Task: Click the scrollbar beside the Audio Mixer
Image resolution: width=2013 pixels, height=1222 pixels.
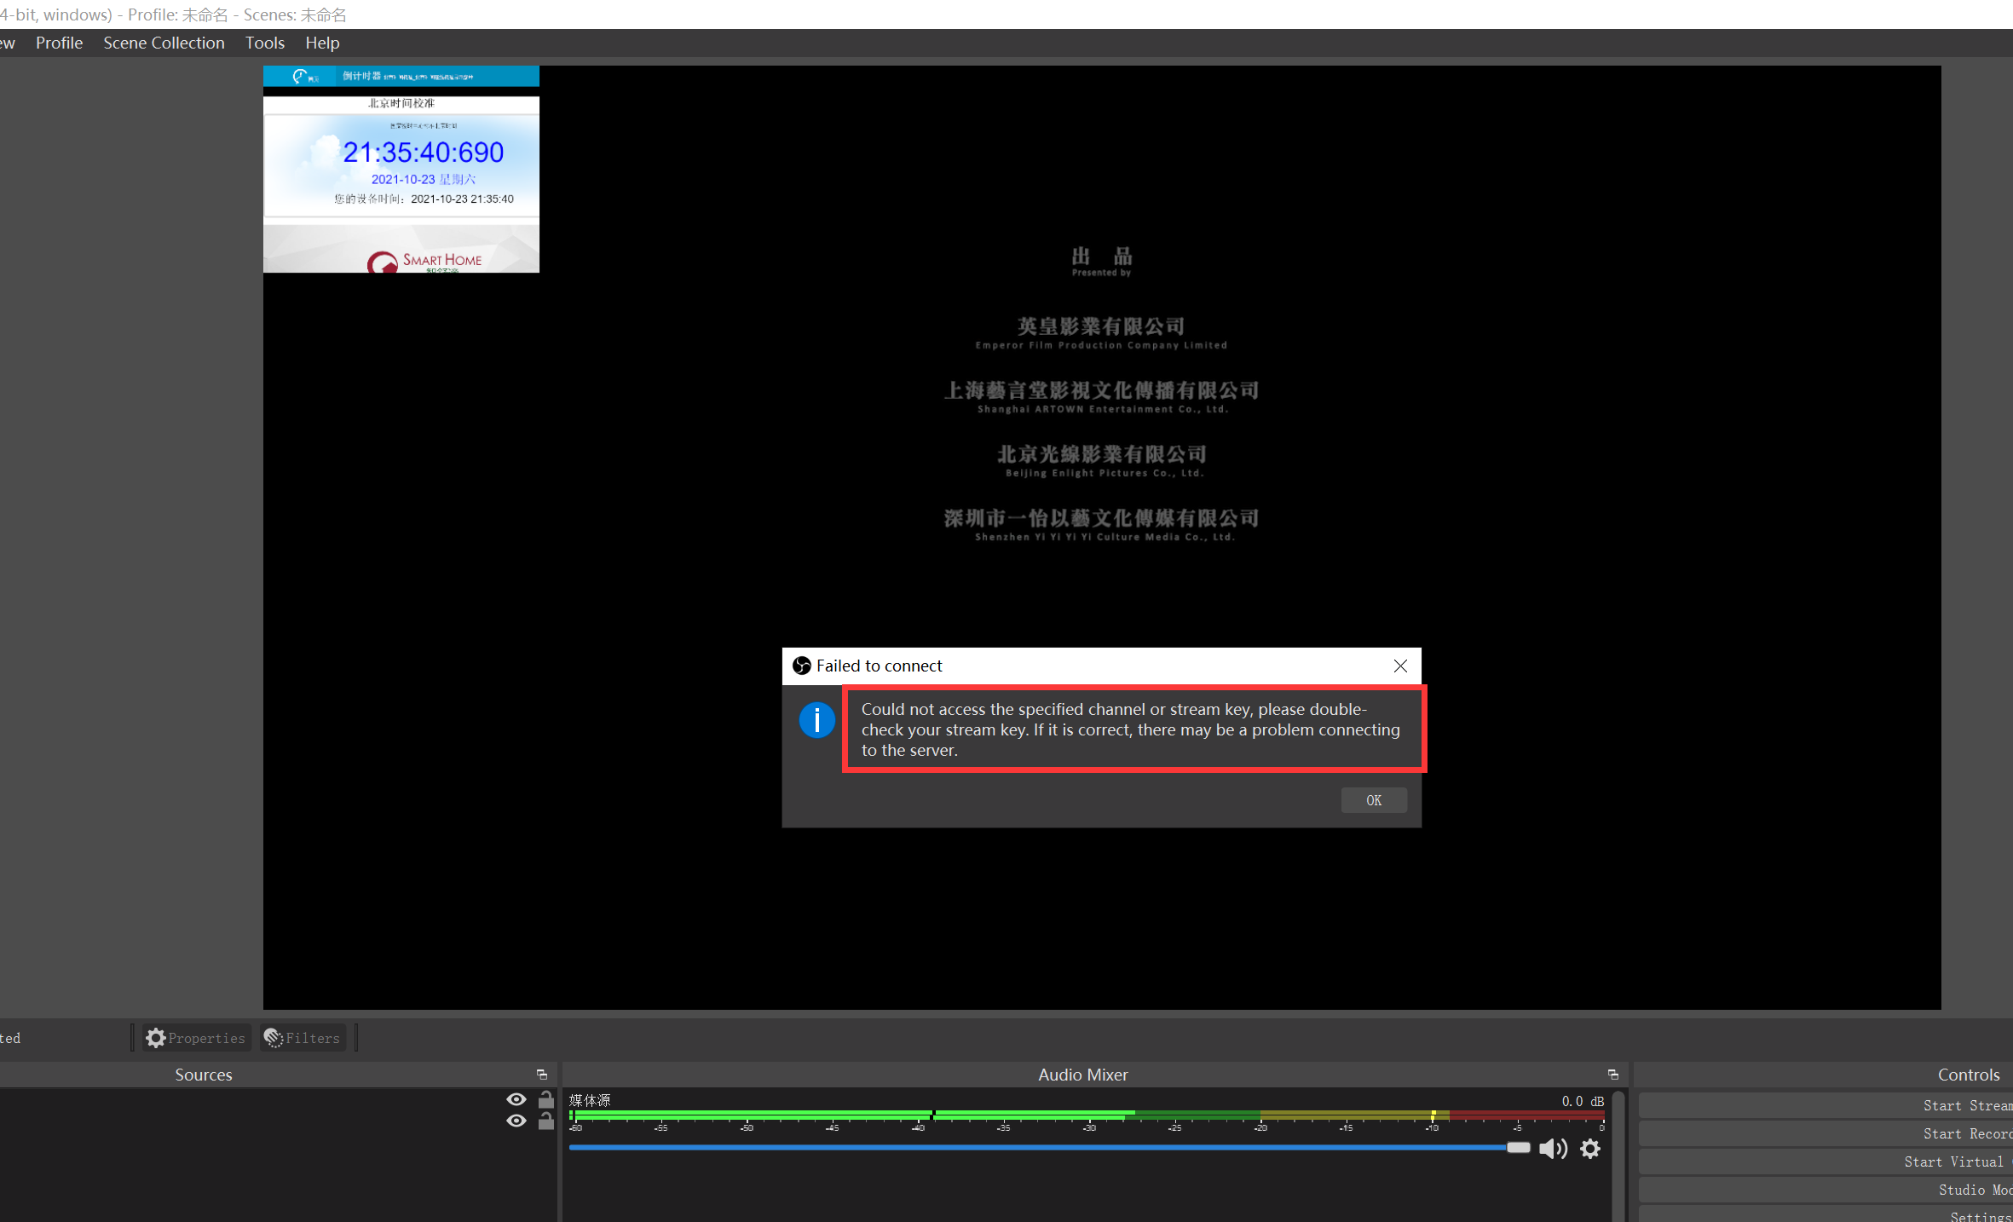Action: [x=1620, y=1155]
